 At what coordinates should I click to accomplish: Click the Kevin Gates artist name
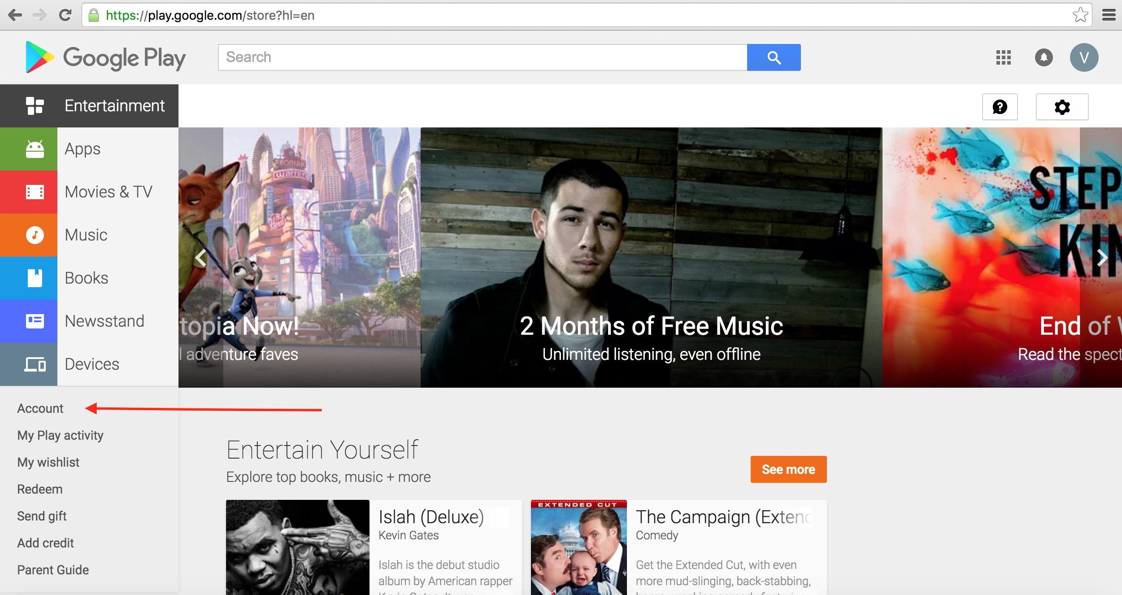pos(409,535)
